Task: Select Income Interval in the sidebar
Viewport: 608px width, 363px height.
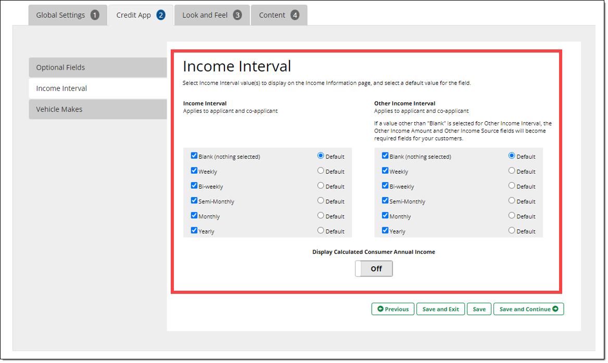Action: 97,88
